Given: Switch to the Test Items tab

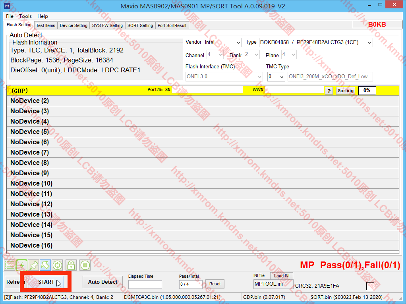Looking at the screenshot, I should 46,25.
